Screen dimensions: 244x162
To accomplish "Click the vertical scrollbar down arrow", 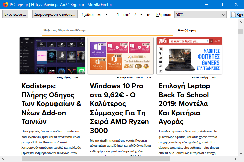I will [241, 154].
